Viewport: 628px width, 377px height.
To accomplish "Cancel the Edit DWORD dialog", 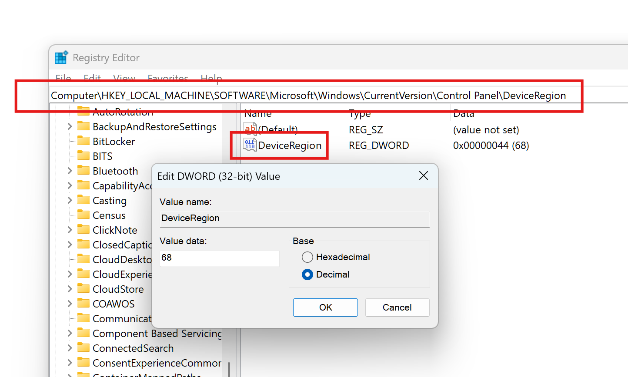I will (x=397, y=308).
